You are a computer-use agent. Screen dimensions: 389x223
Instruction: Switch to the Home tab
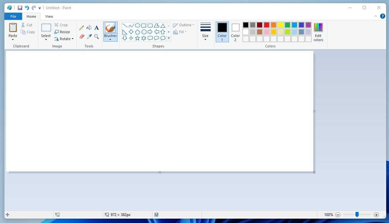click(31, 16)
